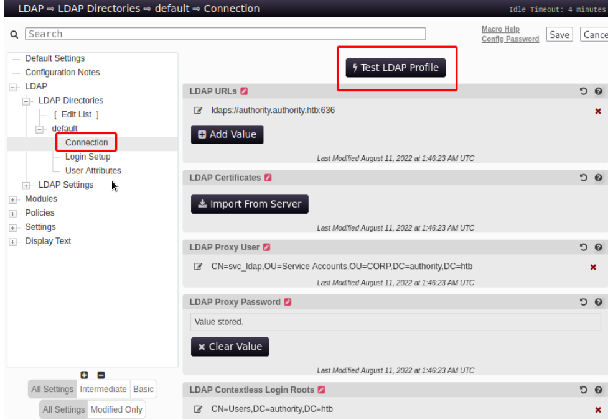The height and width of the screenshot is (420, 608).
Task: Click the reset icon for LDAP URLs
Action: tap(583, 91)
